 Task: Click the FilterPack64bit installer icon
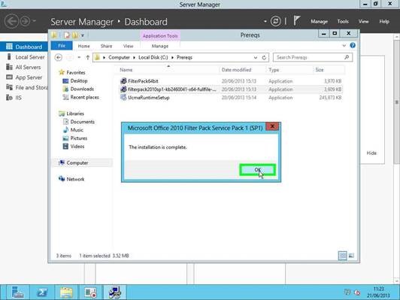[123, 81]
